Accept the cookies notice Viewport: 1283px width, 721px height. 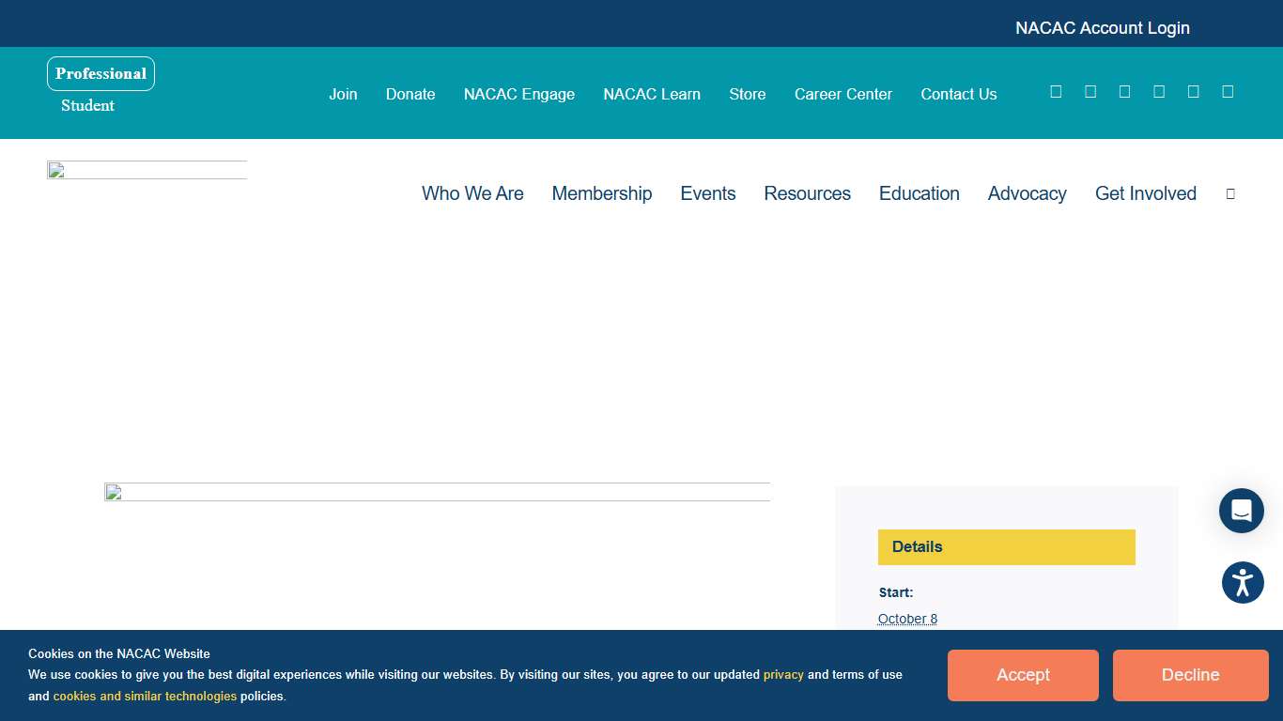[1022, 675]
